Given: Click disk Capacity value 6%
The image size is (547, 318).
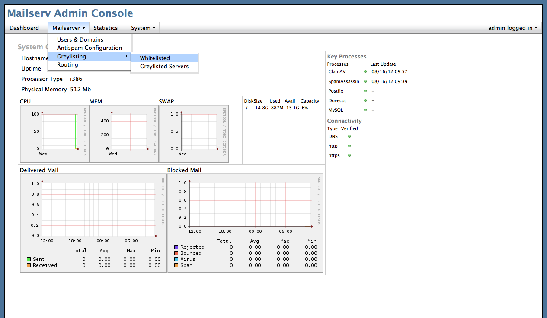Looking at the screenshot, I should click(x=305, y=108).
